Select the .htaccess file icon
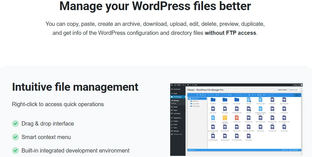 click(249, 100)
